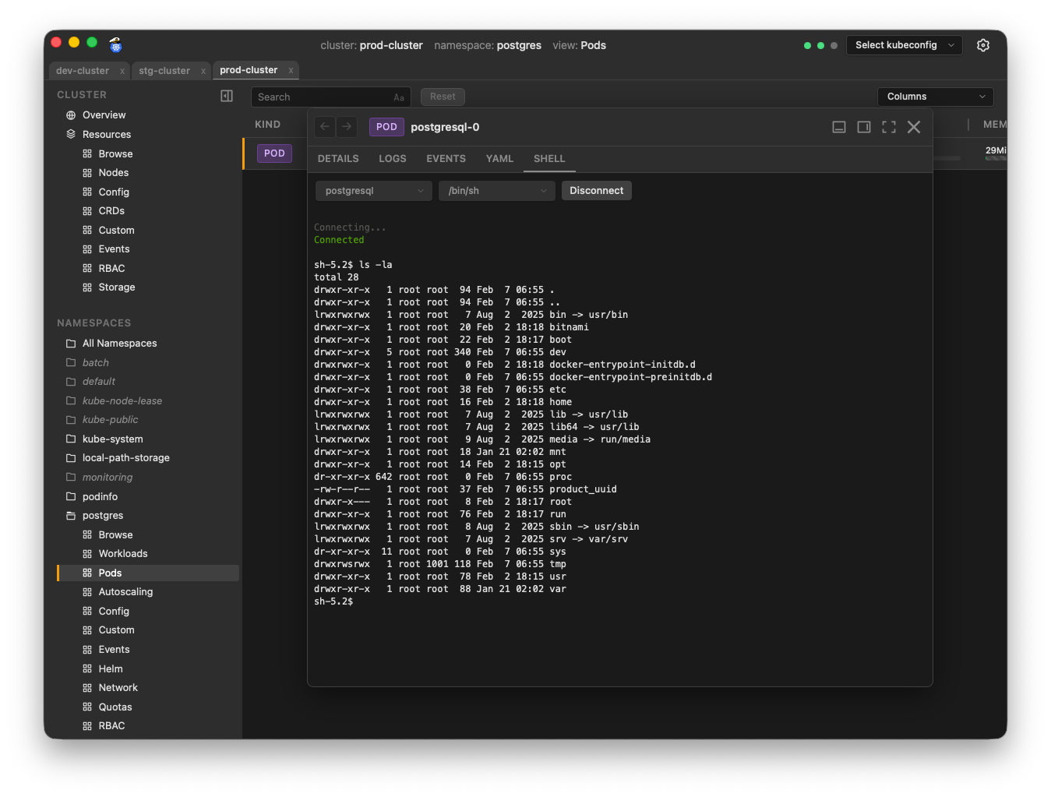Click the Reset button
This screenshot has width=1051, height=797.
tap(443, 97)
